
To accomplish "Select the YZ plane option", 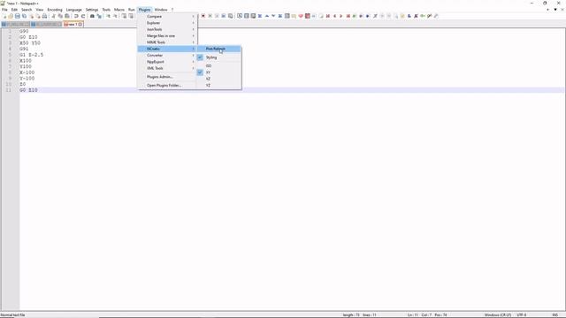I will (219, 86).
